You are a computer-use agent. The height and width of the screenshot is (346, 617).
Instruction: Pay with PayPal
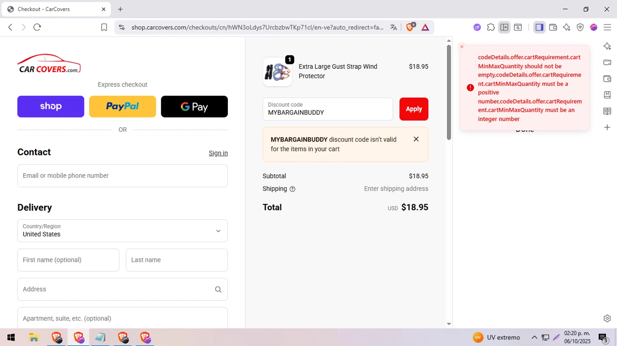click(x=123, y=106)
